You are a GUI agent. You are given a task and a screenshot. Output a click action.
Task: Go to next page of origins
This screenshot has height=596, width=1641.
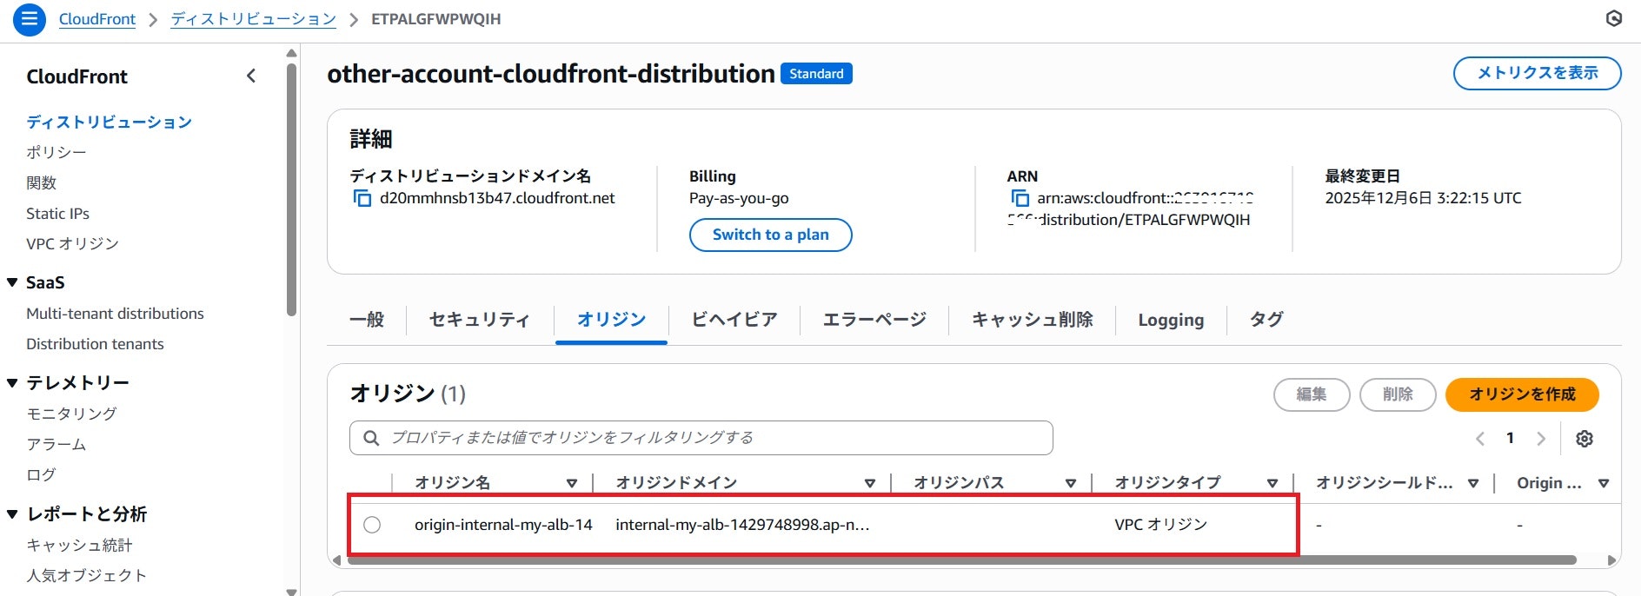click(1541, 438)
